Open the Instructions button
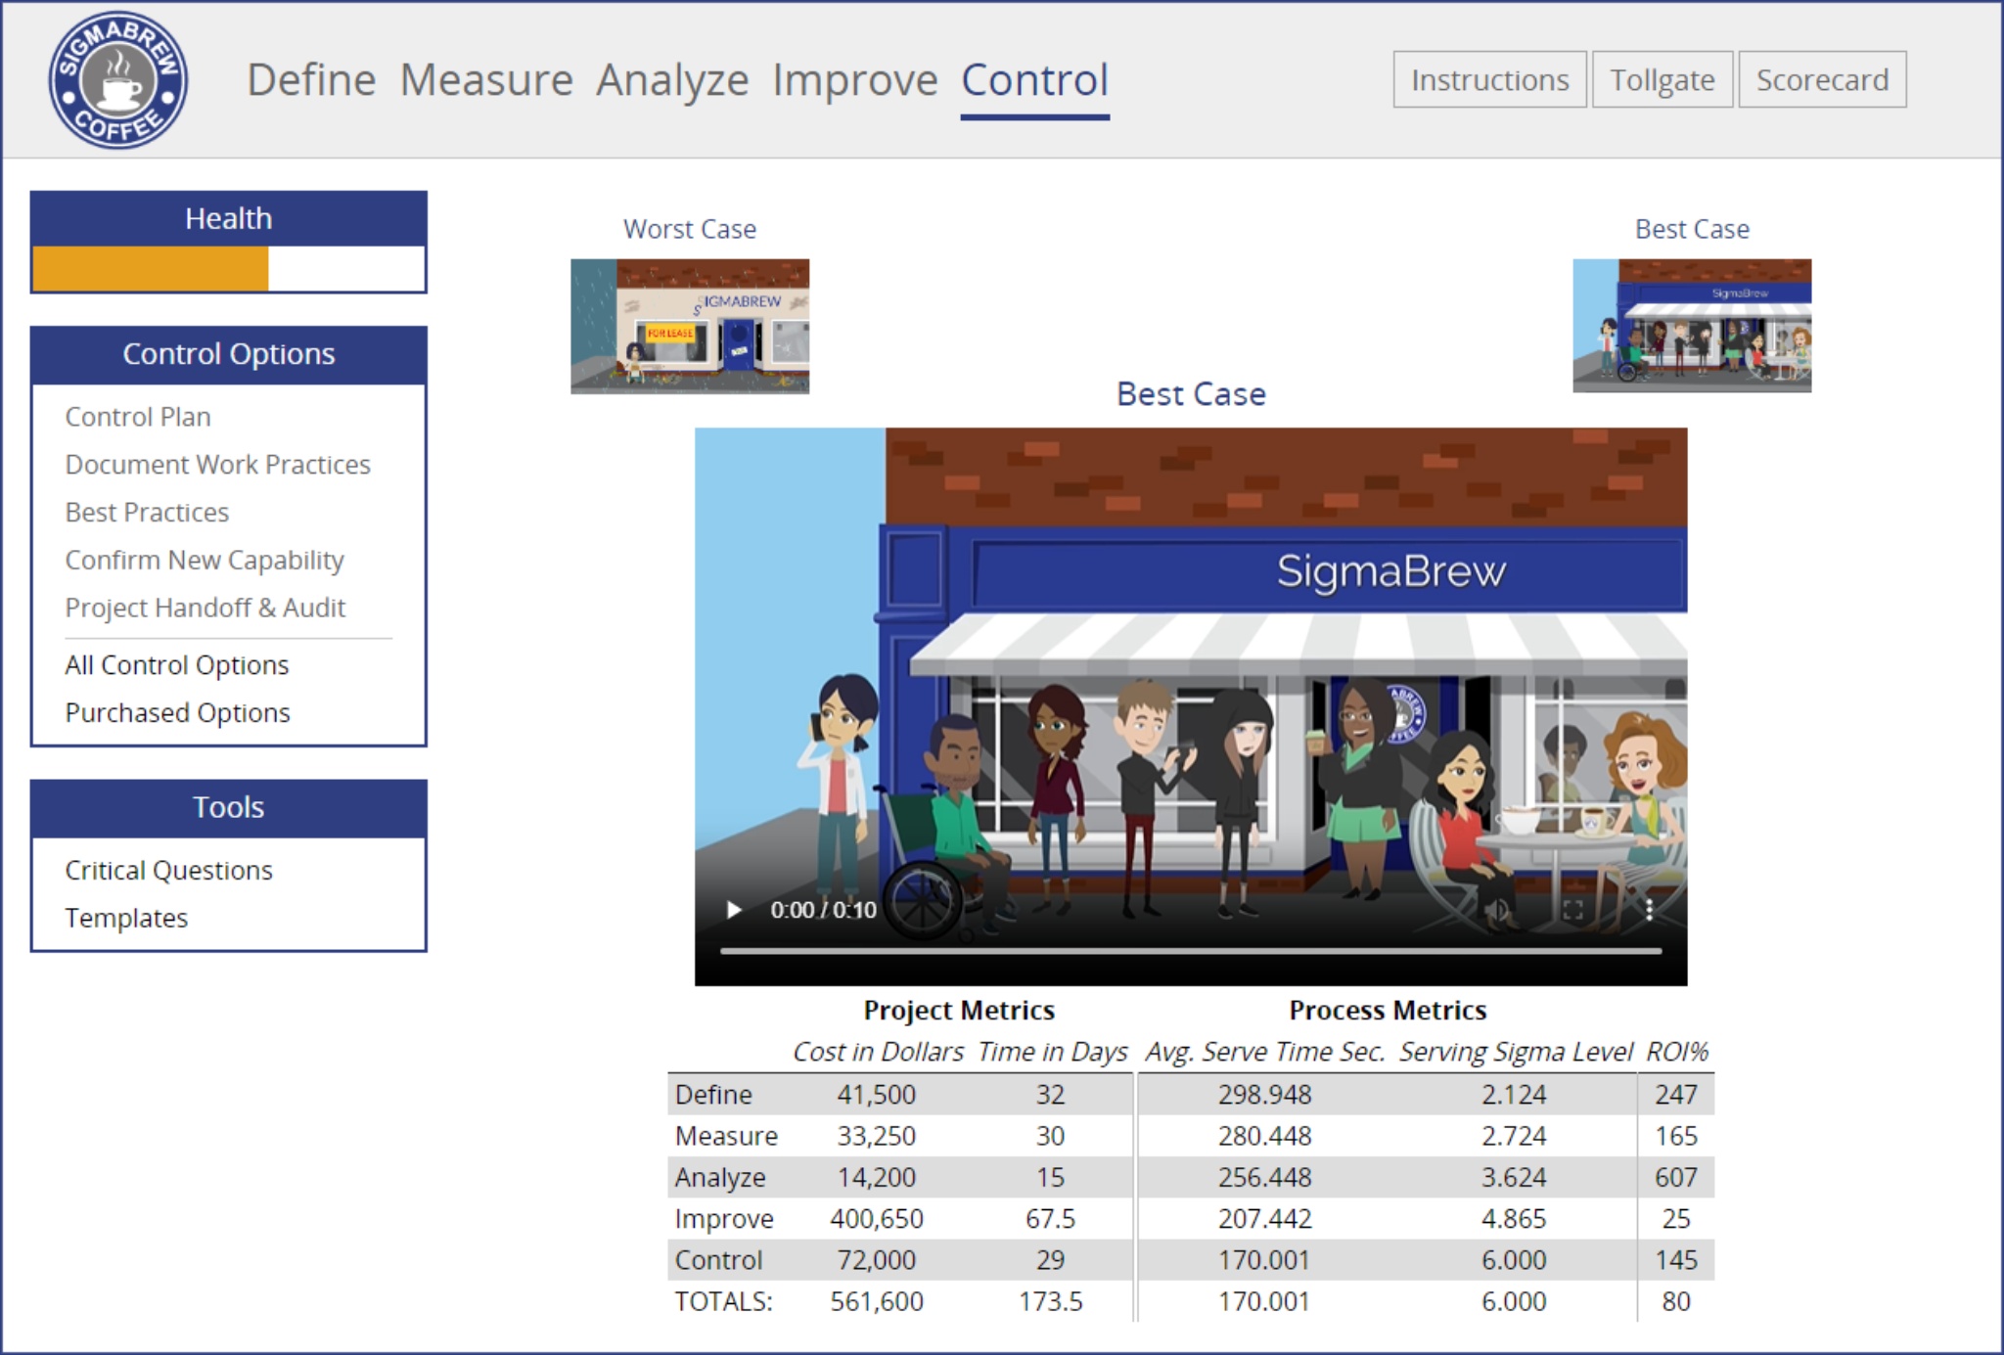This screenshot has height=1355, width=2004. click(x=1489, y=80)
